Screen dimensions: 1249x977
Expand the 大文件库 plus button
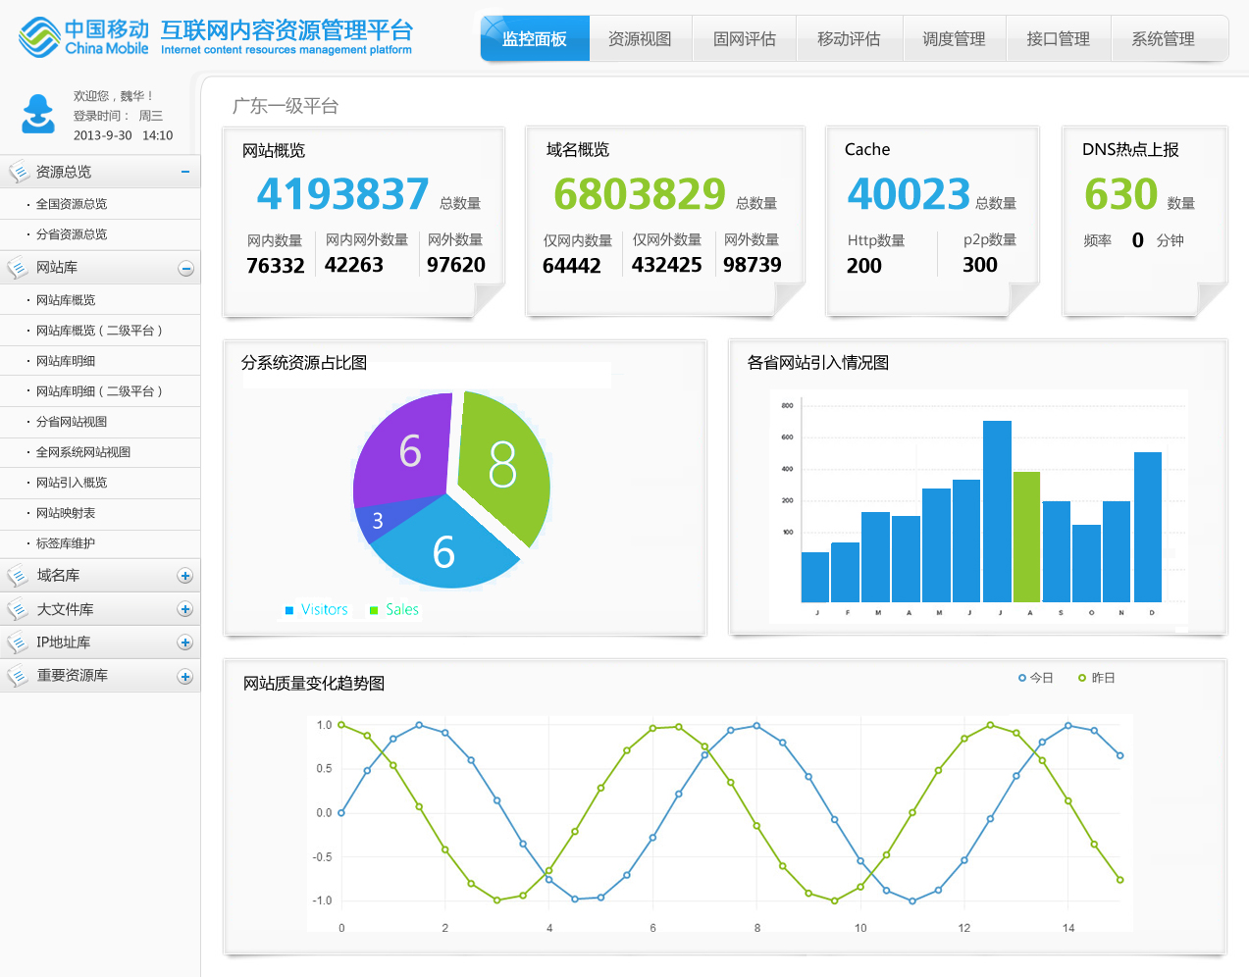(x=184, y=609)
